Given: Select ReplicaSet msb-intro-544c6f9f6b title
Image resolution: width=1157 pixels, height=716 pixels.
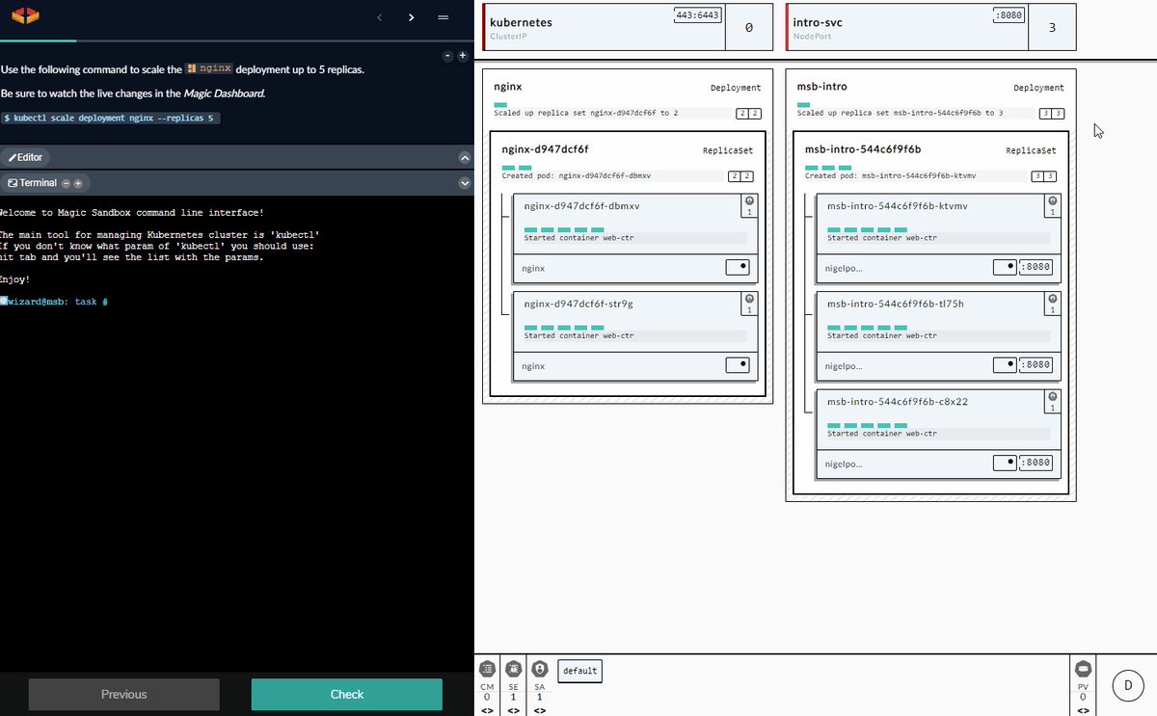Looking at the screenshot, I should [863, 149].
